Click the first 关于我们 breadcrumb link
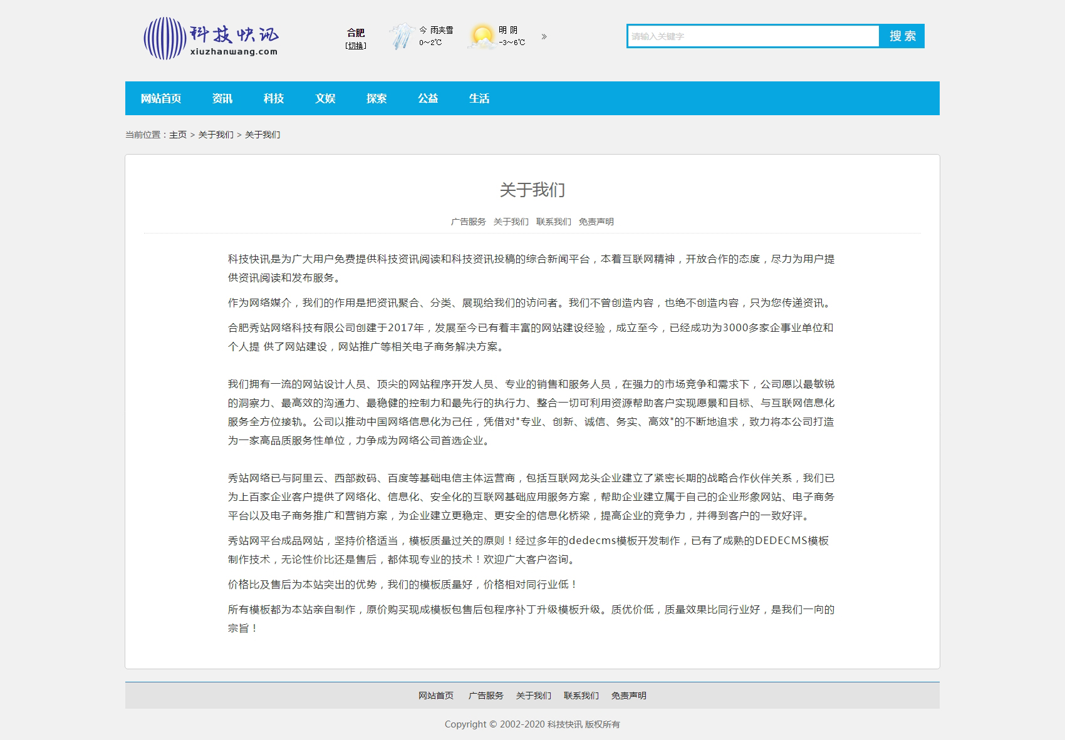 coord(216,135)
